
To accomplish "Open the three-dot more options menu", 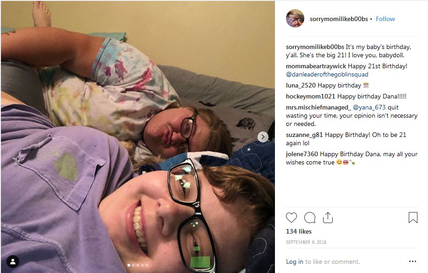I will 412,261.
